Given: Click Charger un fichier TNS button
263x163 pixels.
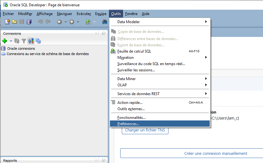Looking at the screenshot, I should click(145, 130).
